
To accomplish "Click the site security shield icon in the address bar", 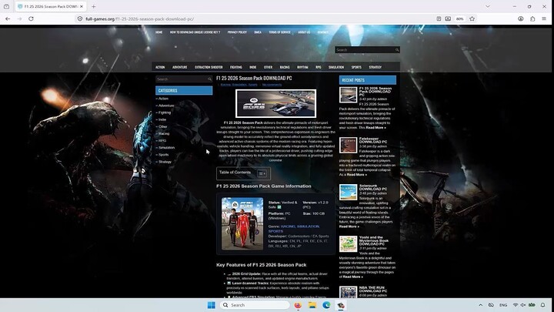I will (x=80, y=18).
